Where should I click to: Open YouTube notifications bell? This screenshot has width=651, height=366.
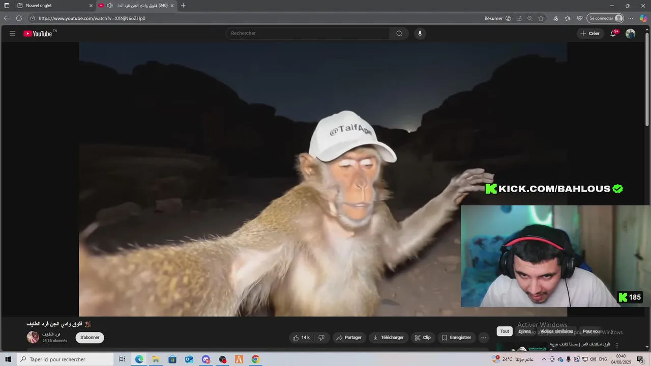pos(614,34)
